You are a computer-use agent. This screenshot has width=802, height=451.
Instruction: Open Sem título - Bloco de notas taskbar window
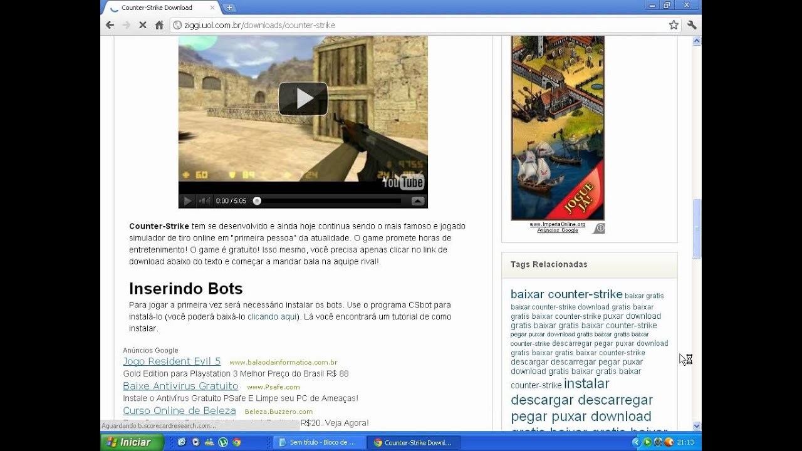318,442
